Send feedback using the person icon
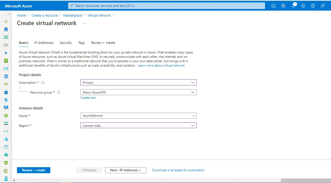 323,5
